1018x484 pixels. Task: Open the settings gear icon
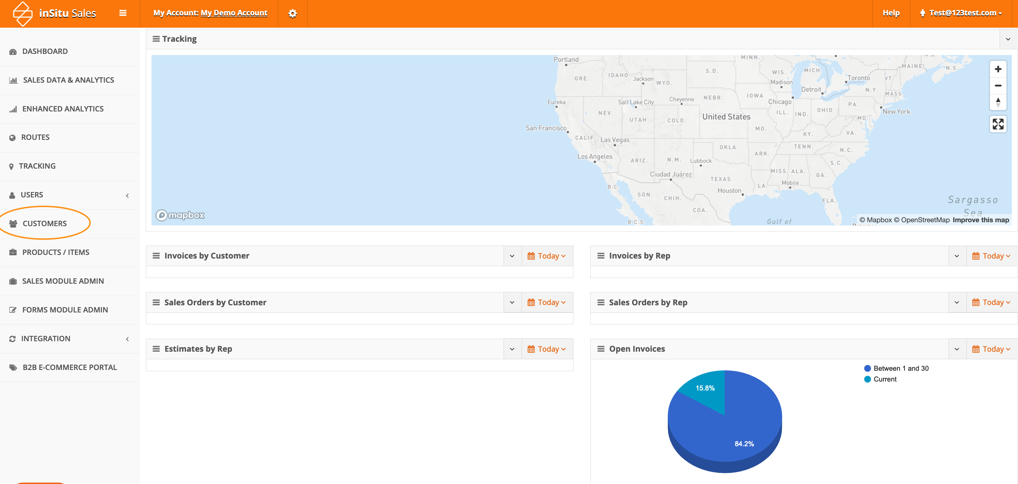(x=292, y=13)
